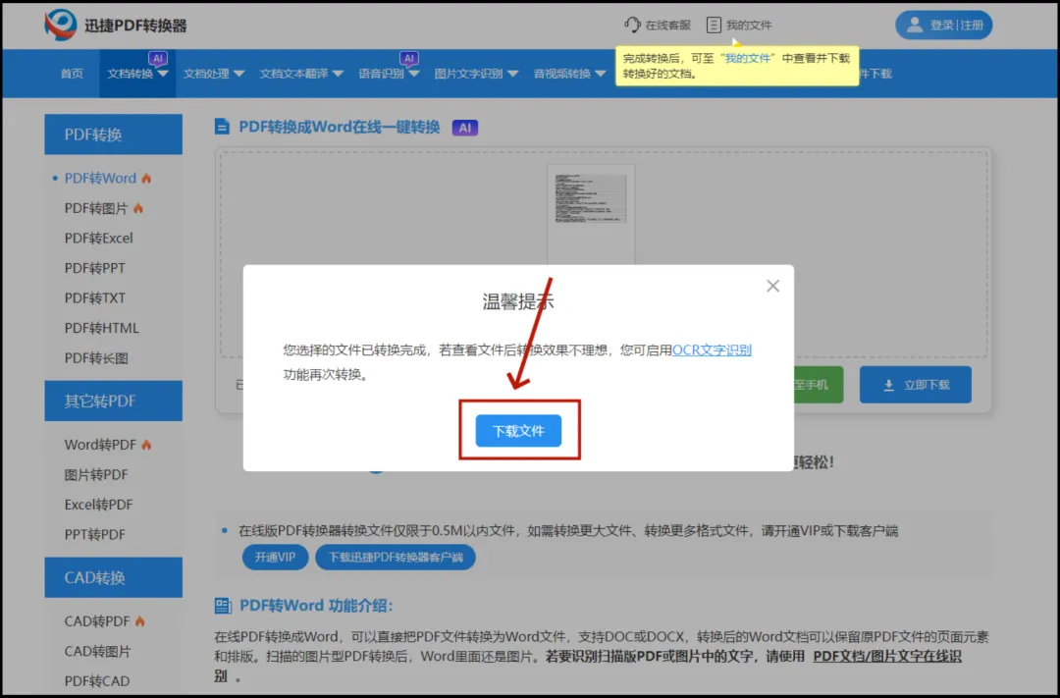Click the user avatar icon in 登录|注册
Image resolution: width=1060 pixels, height=698 pixels.
click(914, 25)
